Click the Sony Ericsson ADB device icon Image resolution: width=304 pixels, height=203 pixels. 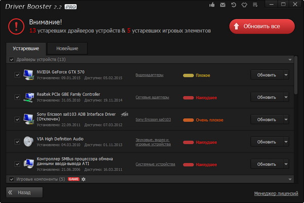(29, 119)
